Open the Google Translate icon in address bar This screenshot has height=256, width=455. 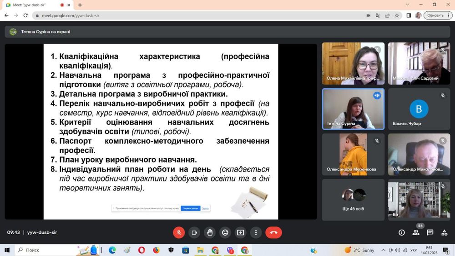378,15
